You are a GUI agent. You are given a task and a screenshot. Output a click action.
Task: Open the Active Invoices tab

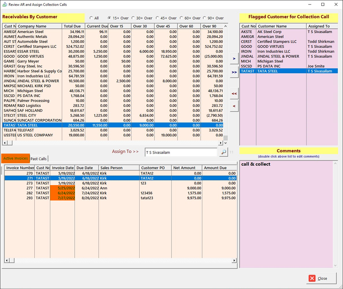point(15,158)
